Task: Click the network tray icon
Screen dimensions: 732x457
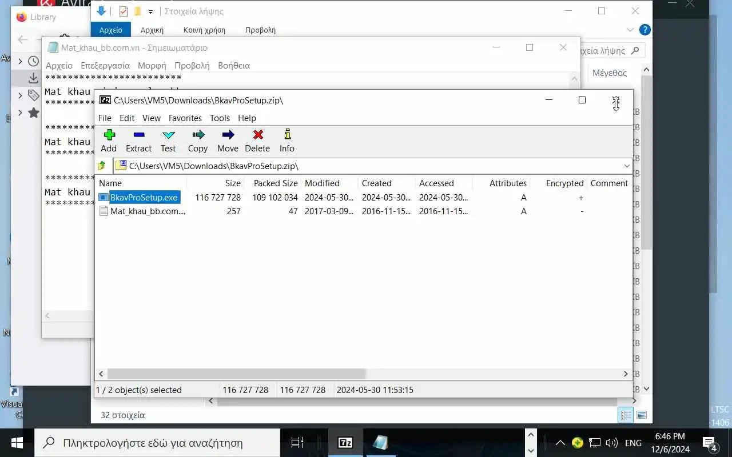Action: click(595, 443)
